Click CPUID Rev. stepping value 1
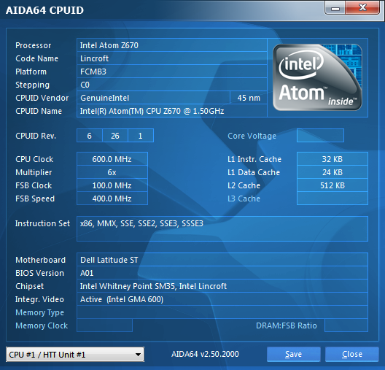Image resolution: width=385 pixels, height=370 pixels. tap(141, 136)
